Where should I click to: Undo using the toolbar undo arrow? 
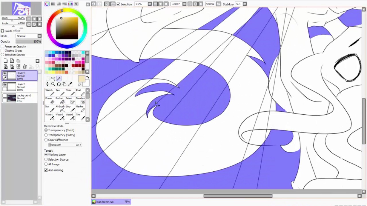coord(93,4)
